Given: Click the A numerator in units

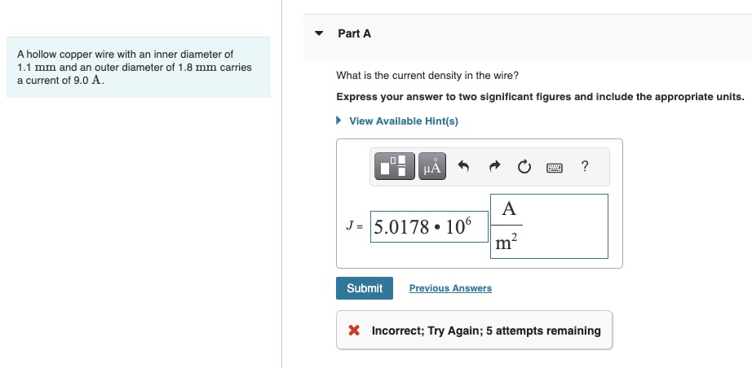Looking at the screenshot, I should (x=509, y=208).
